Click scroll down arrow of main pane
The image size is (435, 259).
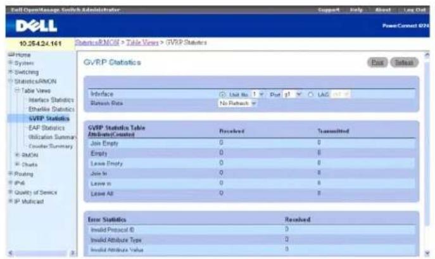pyautogui.click(x=427, y=253)
